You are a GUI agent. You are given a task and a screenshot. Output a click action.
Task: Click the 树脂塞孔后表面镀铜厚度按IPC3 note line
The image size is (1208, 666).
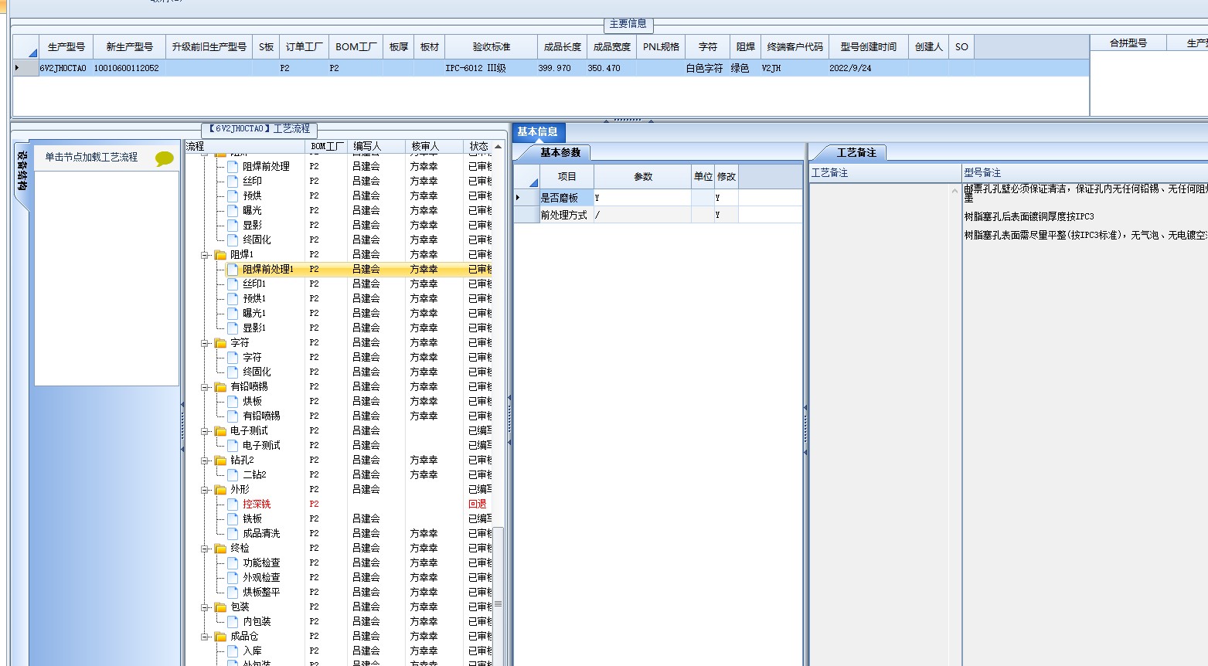tap(1029, 216)
